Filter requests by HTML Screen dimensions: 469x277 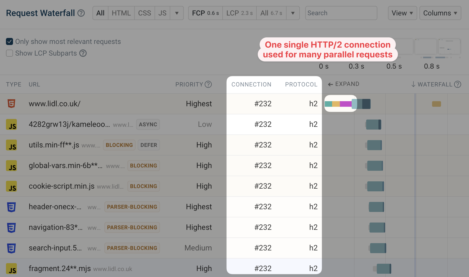pos(121,13)
